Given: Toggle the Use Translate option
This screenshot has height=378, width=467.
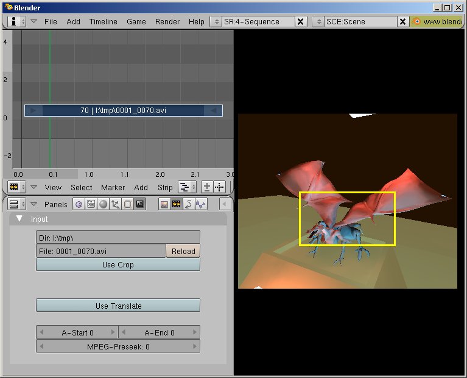Looking at the screenshot, I should pyautogui.click(x=118, y=306).
